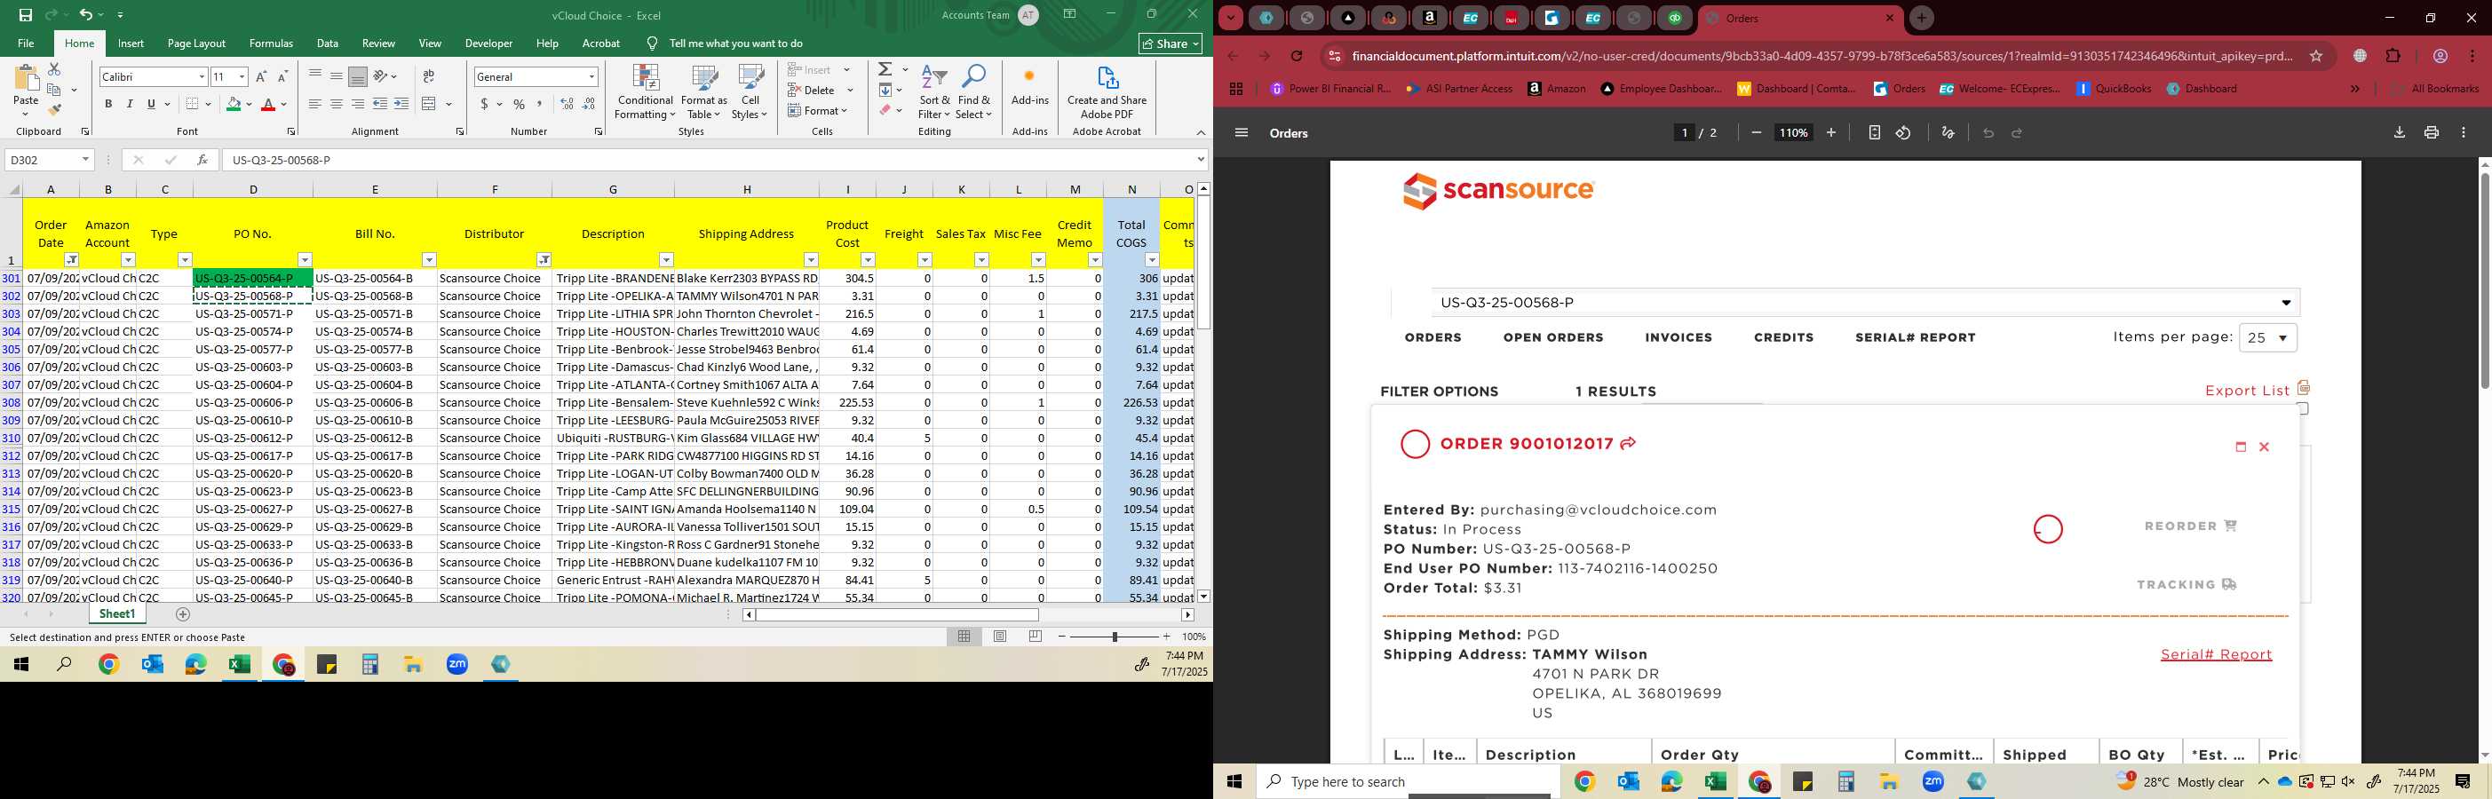Image resolution: width=2492 pixels, height=799 pixels.
Task: Click the Increase Decimal icon
Action: coord(567,105)
